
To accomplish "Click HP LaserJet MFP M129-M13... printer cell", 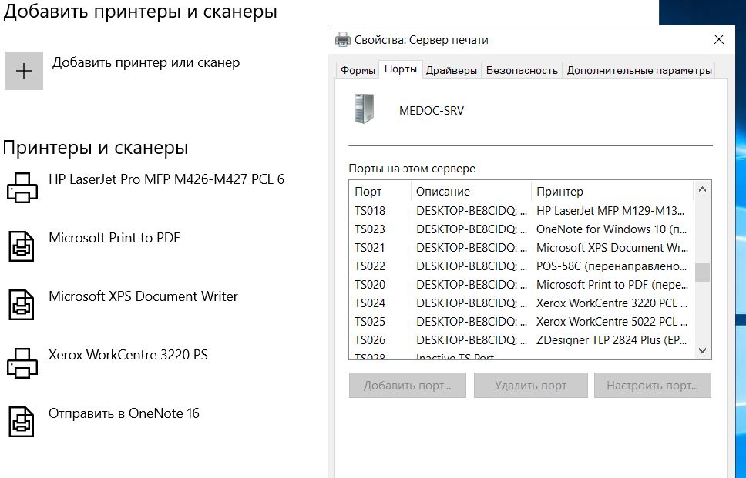I will coord(610,210).
